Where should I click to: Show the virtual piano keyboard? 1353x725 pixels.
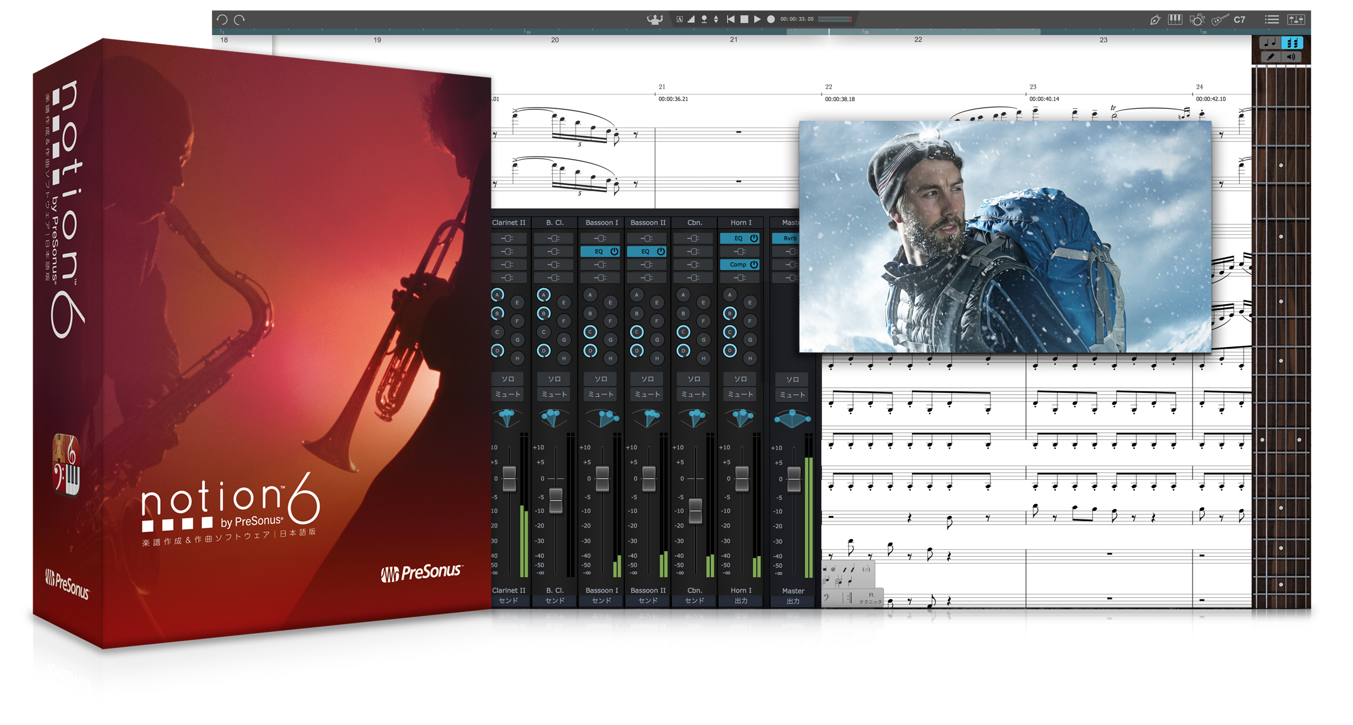coord(1175,19)
